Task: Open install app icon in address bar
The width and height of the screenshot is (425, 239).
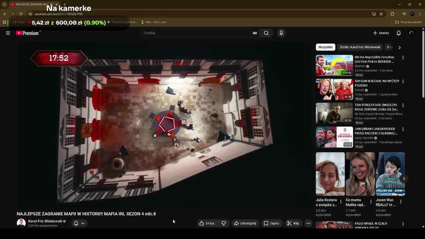Action: pyautogui.click(x=374, y=14)
